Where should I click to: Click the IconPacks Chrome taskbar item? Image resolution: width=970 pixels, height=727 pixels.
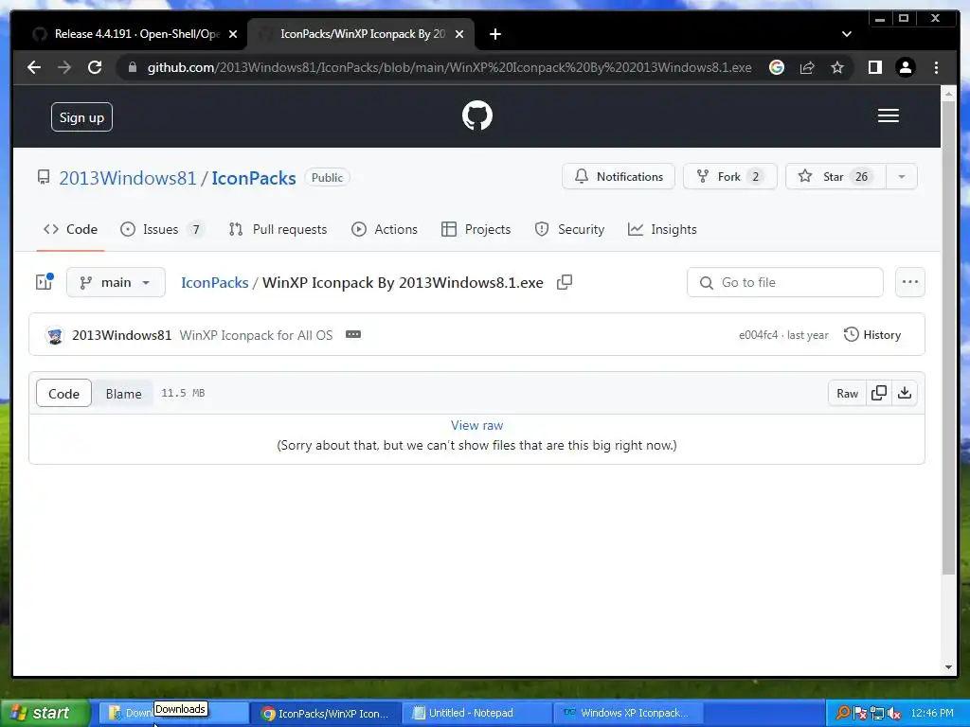[326, 713]
